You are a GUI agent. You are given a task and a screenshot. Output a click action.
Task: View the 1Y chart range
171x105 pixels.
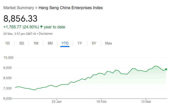pyautogui.click(x=80, y=43)
